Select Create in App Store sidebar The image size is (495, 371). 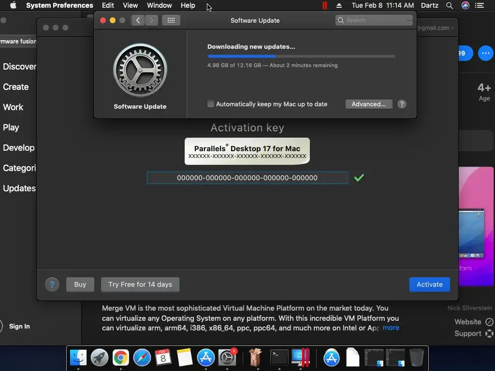click(x=16, y=87)
